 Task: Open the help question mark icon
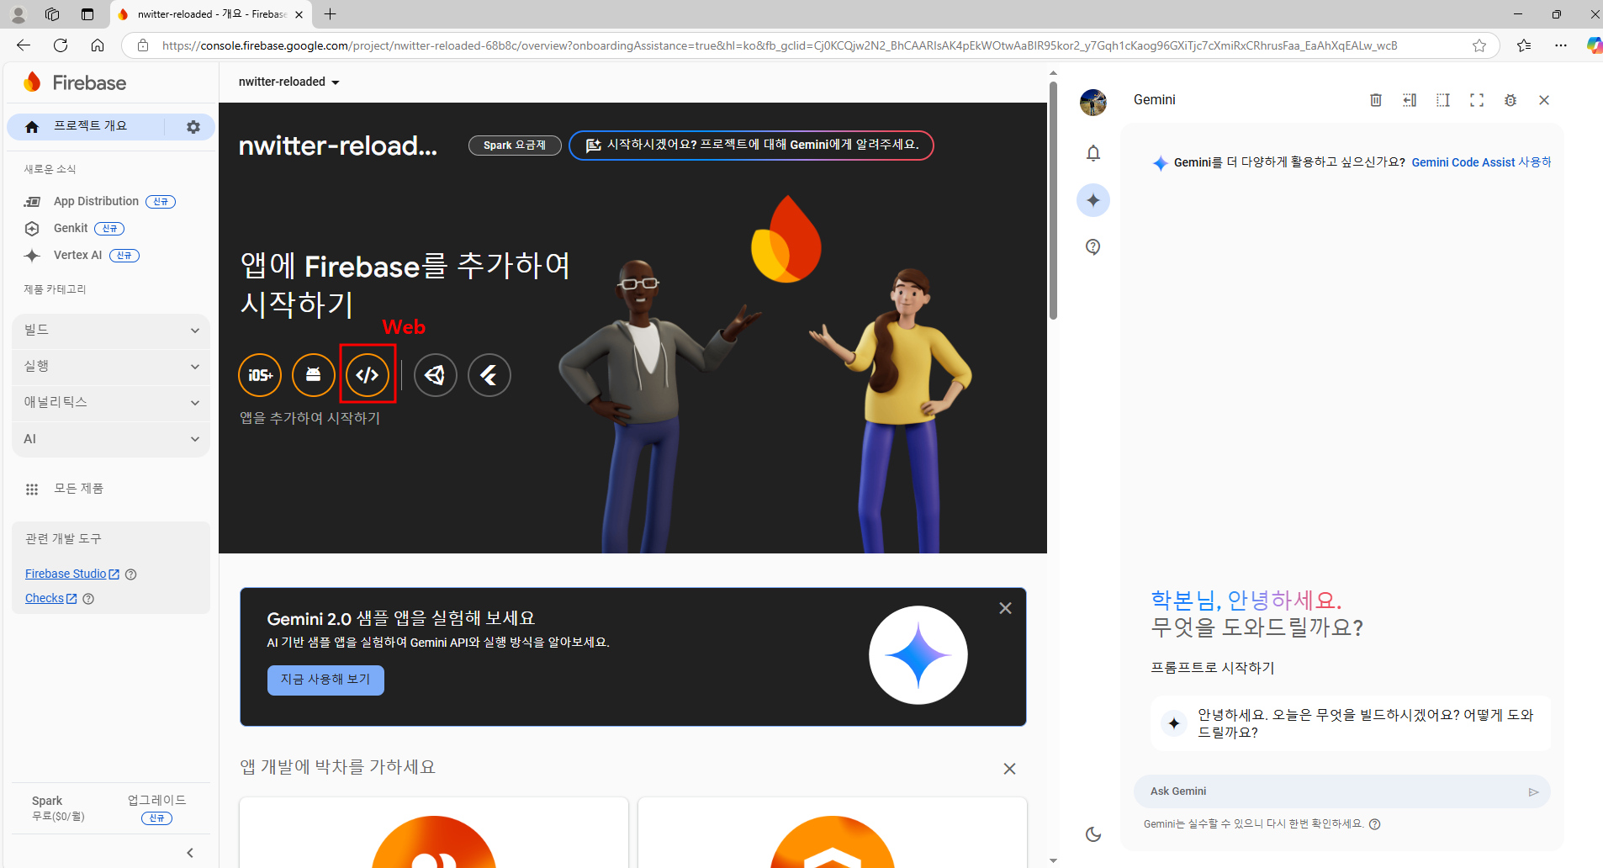click(x=1093, y=246)
